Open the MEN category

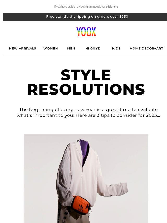(71, 48)
